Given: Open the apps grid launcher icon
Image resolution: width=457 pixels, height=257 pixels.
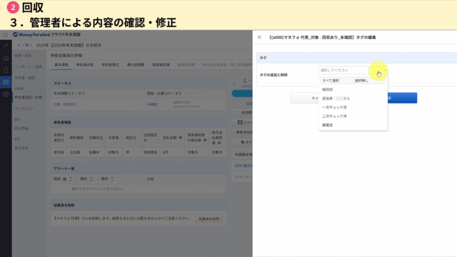Looking at the screenshot, I should [x=5, y=35].
